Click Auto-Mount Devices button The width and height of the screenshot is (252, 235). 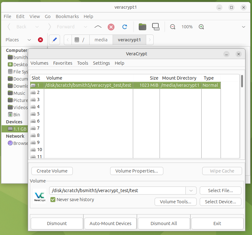pos(110,223)
